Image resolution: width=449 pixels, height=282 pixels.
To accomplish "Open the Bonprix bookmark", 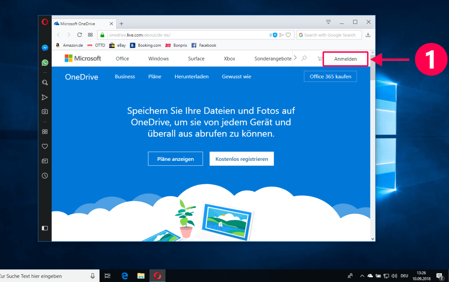I will click(176, 45).
